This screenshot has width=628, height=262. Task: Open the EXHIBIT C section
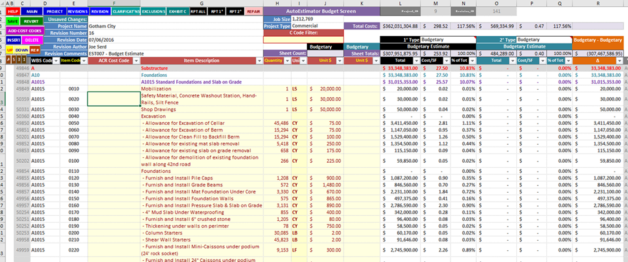(x=177, y=12)
